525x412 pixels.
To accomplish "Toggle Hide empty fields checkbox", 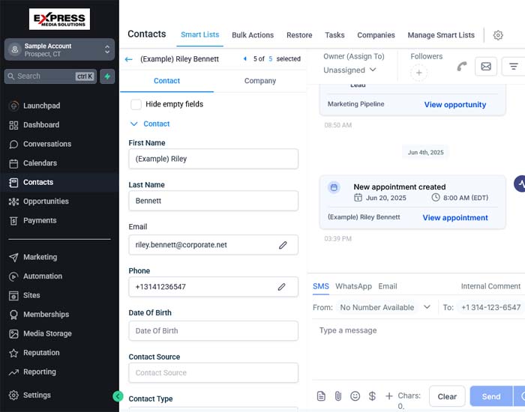I will (136, 104).
